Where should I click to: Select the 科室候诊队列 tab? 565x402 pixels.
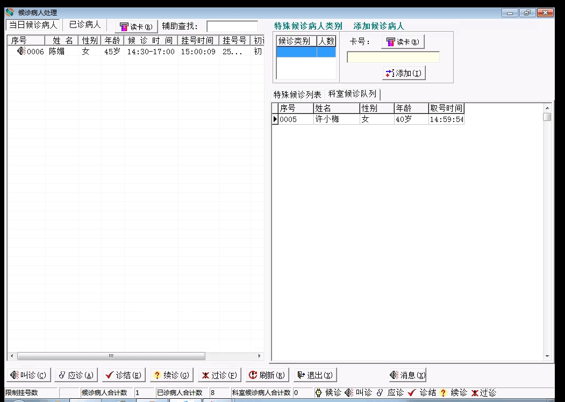pyautogui.click(x=352, y=94)
